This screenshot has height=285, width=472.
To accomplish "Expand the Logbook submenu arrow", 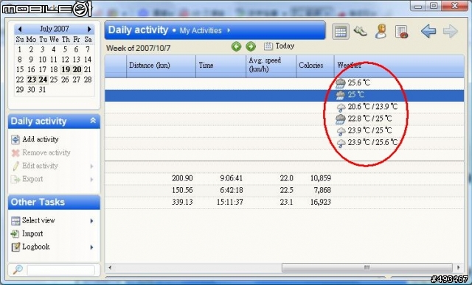I will pyautogui.click(x=91, y=247).
